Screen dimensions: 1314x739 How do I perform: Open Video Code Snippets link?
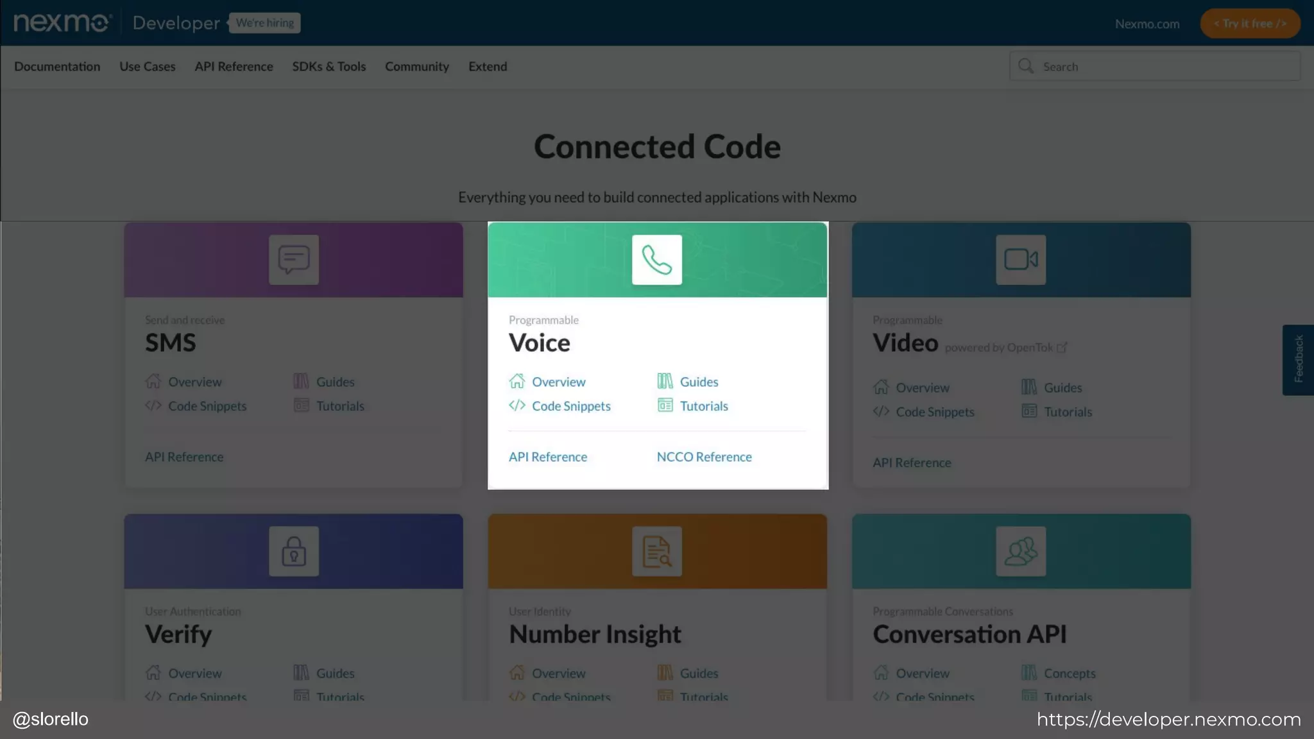[x=935, y=412]
